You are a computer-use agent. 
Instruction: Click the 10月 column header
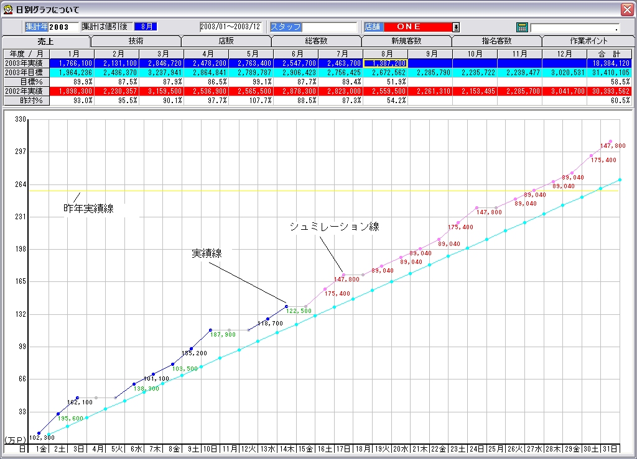(475, 54)
